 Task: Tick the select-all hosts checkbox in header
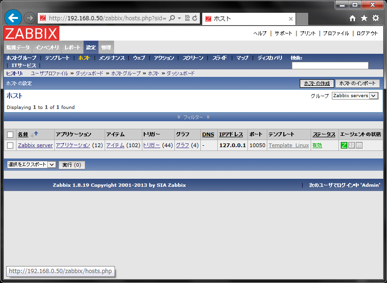(10, 134)
